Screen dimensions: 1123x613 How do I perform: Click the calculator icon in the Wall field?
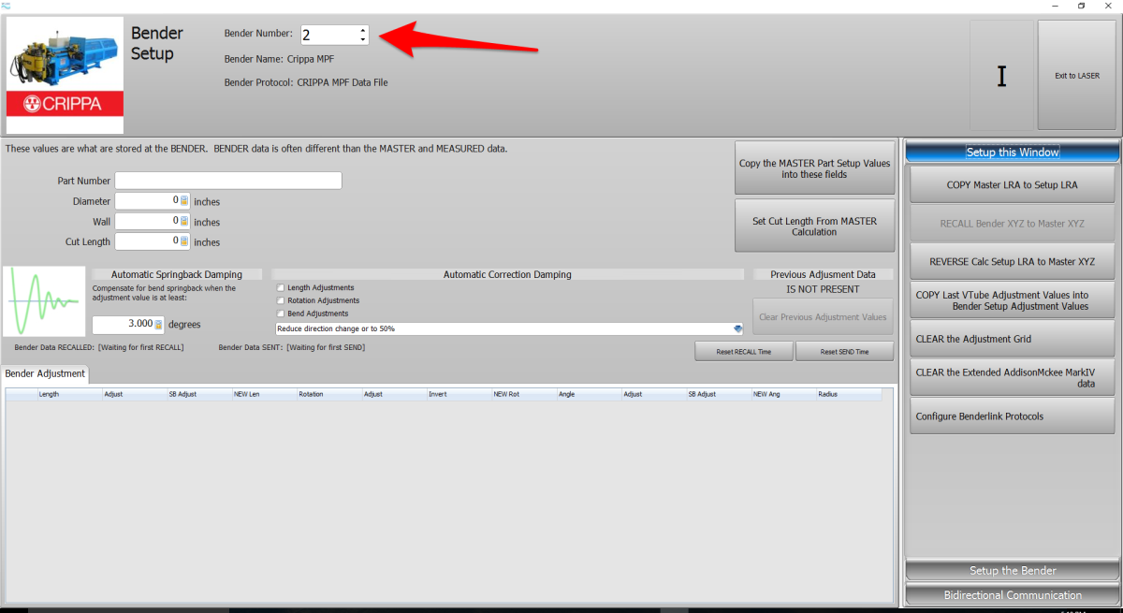pos(184,222)
